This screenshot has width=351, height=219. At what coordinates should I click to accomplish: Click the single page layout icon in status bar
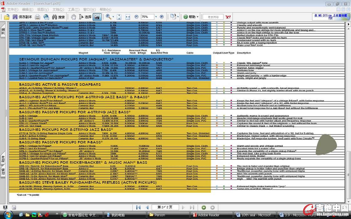coord(5,207)
